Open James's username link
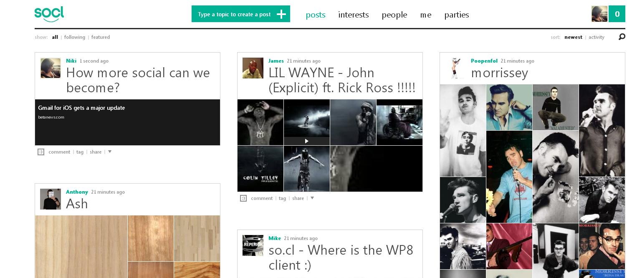This screenshot has width=627, height=278. 276,61
